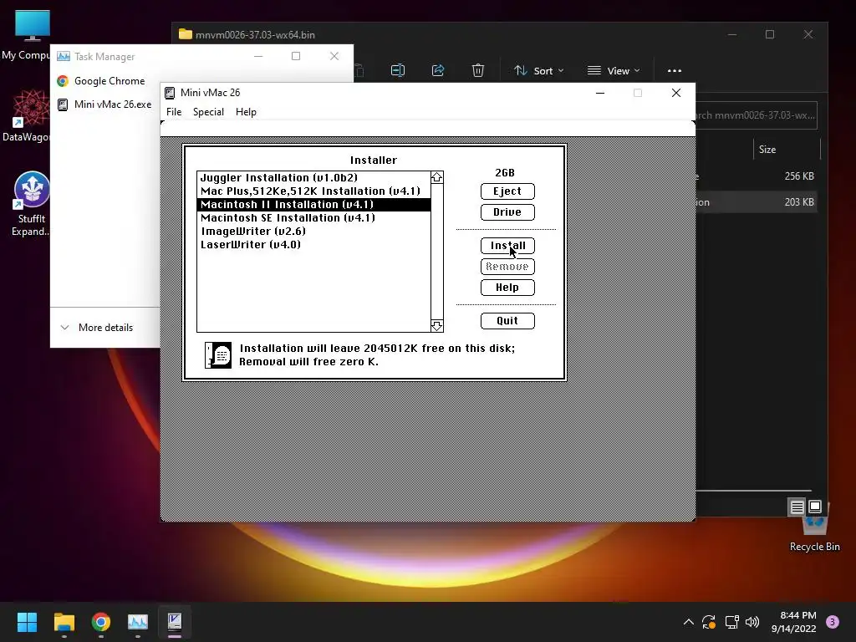856x642 pixels.
Task: Click the Installer list scroll up arrow
Action: (436, 177)
